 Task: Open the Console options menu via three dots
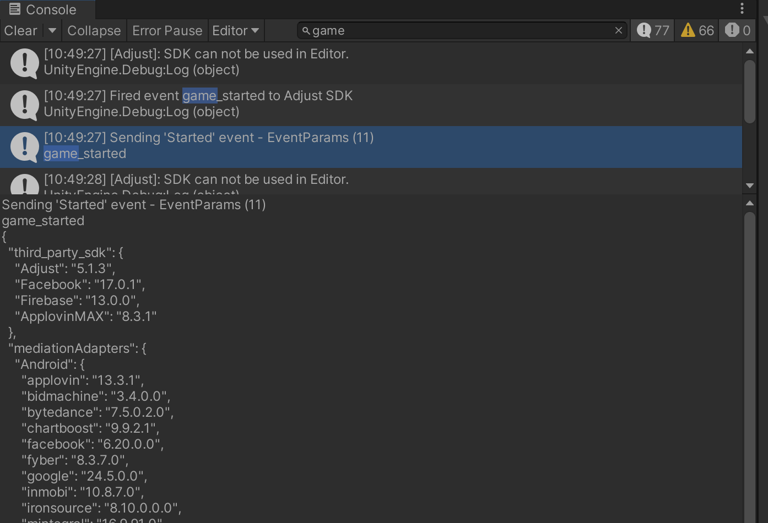742,8
